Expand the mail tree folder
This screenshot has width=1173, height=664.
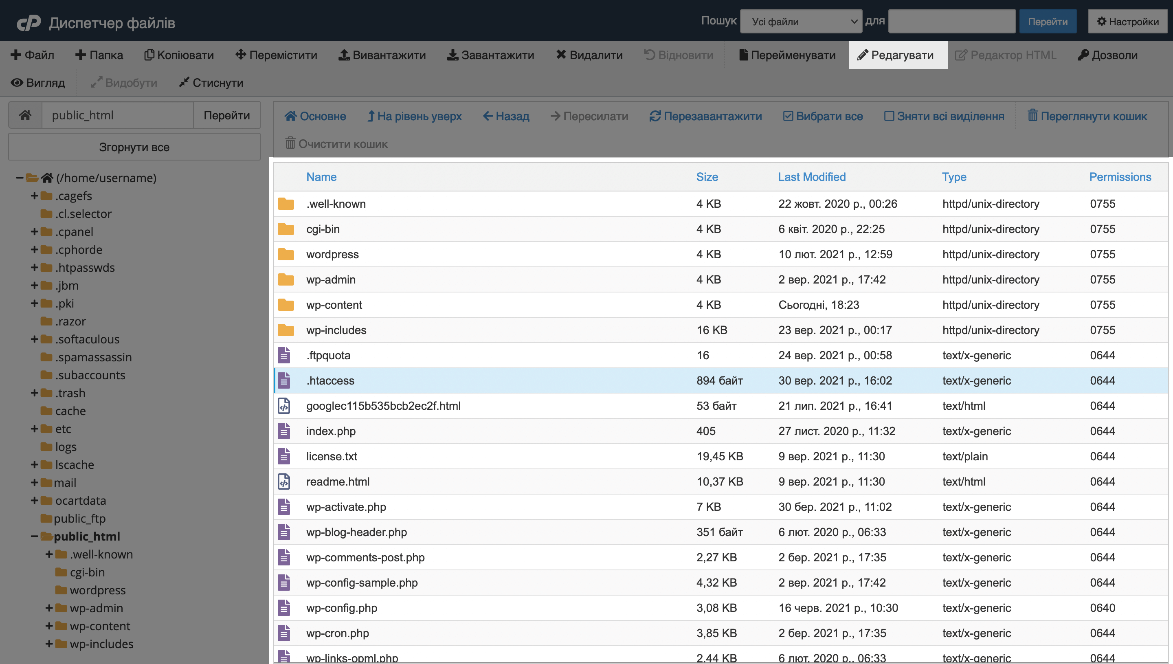tap(34, 482)
